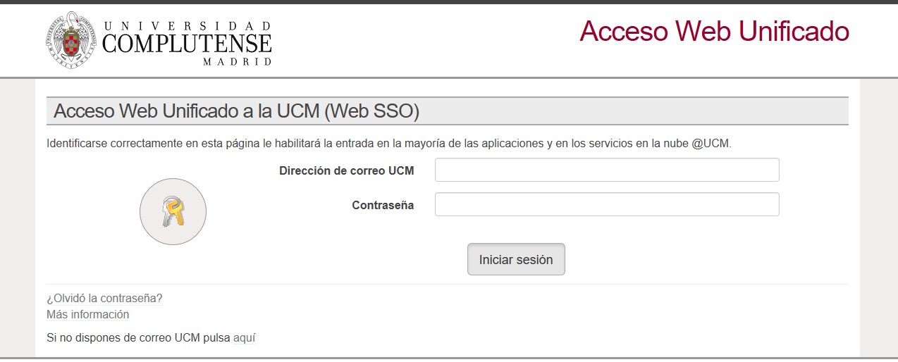Click the Contraseña label
This screenshot has height=362, width=898.
coord(383,206)
